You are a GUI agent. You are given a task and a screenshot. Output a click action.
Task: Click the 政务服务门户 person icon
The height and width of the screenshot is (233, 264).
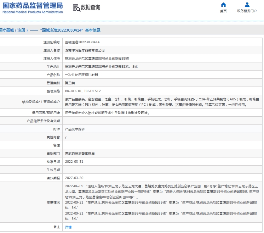click(x=247, y=5)
